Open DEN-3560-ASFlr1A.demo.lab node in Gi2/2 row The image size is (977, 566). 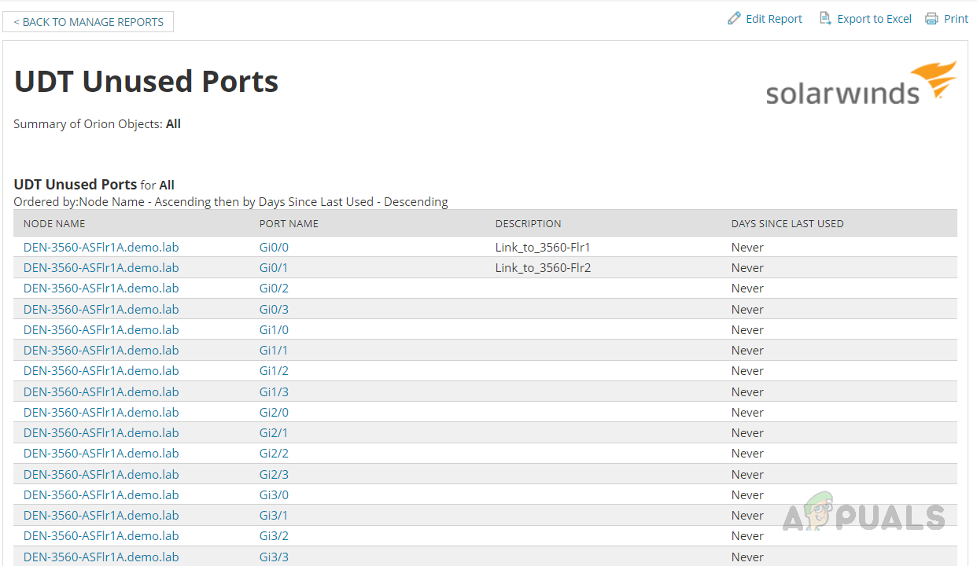(101, 453)
